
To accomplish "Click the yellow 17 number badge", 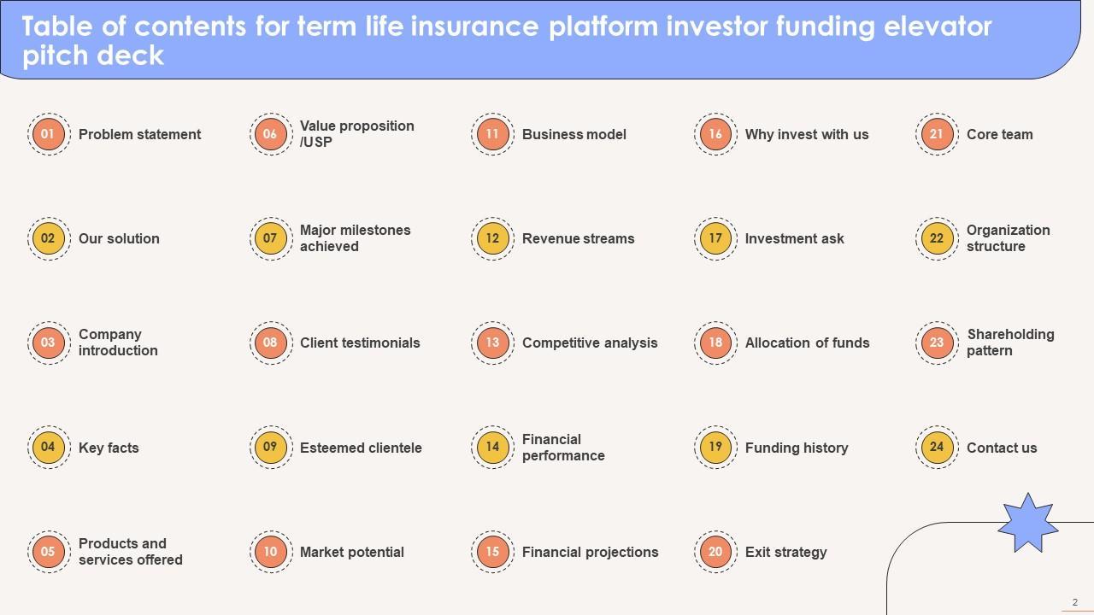I will (x=715, y=238).
